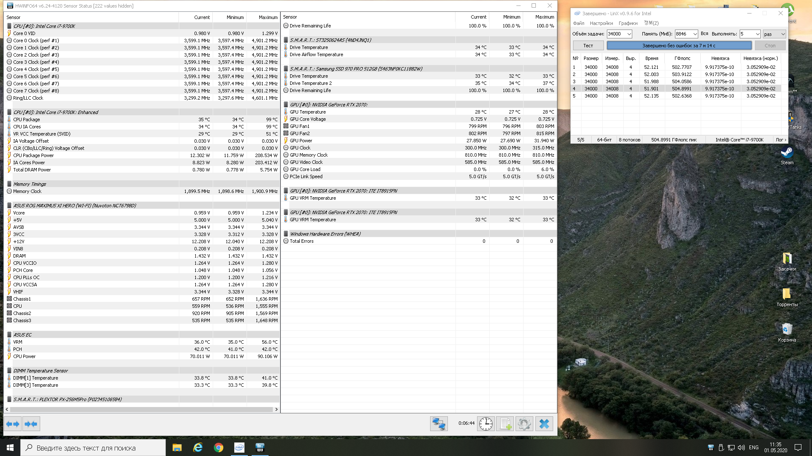Viewport: 812px width, 456px height.
Task: Click the left pane scroll-left arrow
Action: (x=7, y=410)
